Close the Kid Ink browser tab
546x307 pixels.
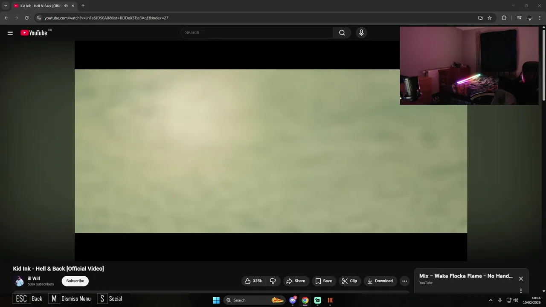(x=73, y=6)
